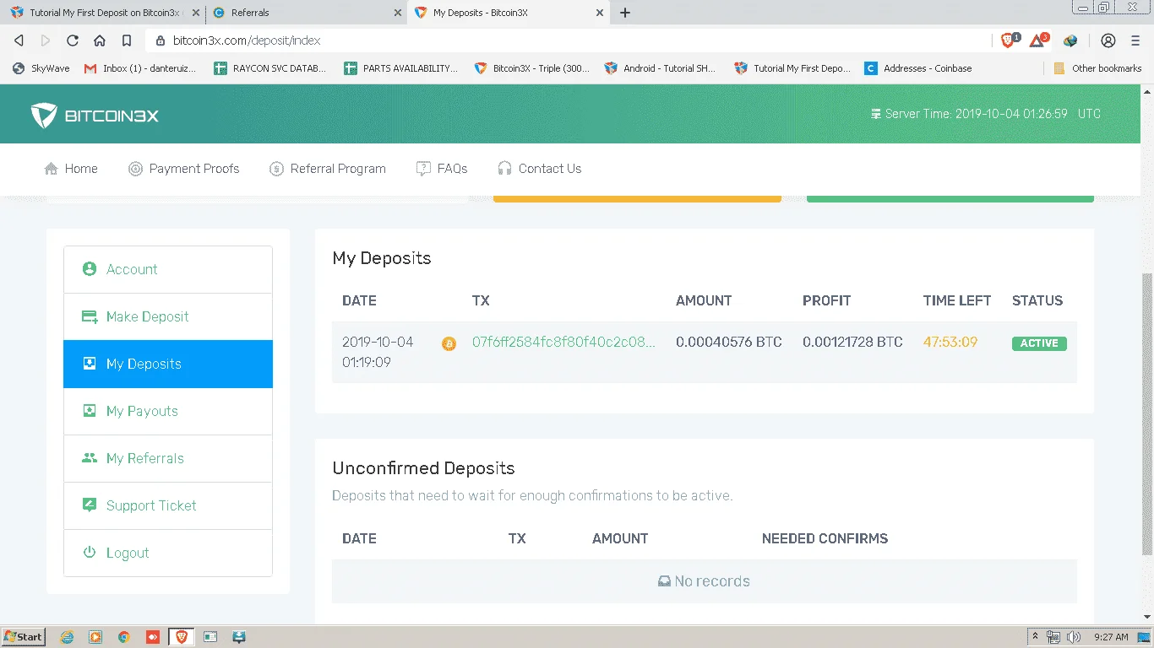Select My Deposits in the sidebar

[168, 364]
